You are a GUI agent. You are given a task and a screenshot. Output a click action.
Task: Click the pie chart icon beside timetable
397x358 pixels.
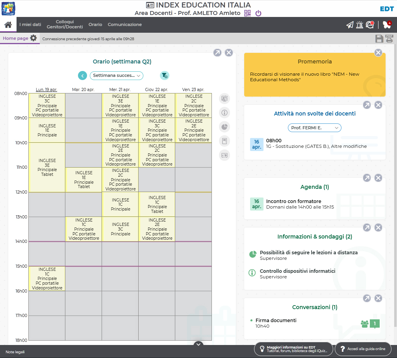224,127
